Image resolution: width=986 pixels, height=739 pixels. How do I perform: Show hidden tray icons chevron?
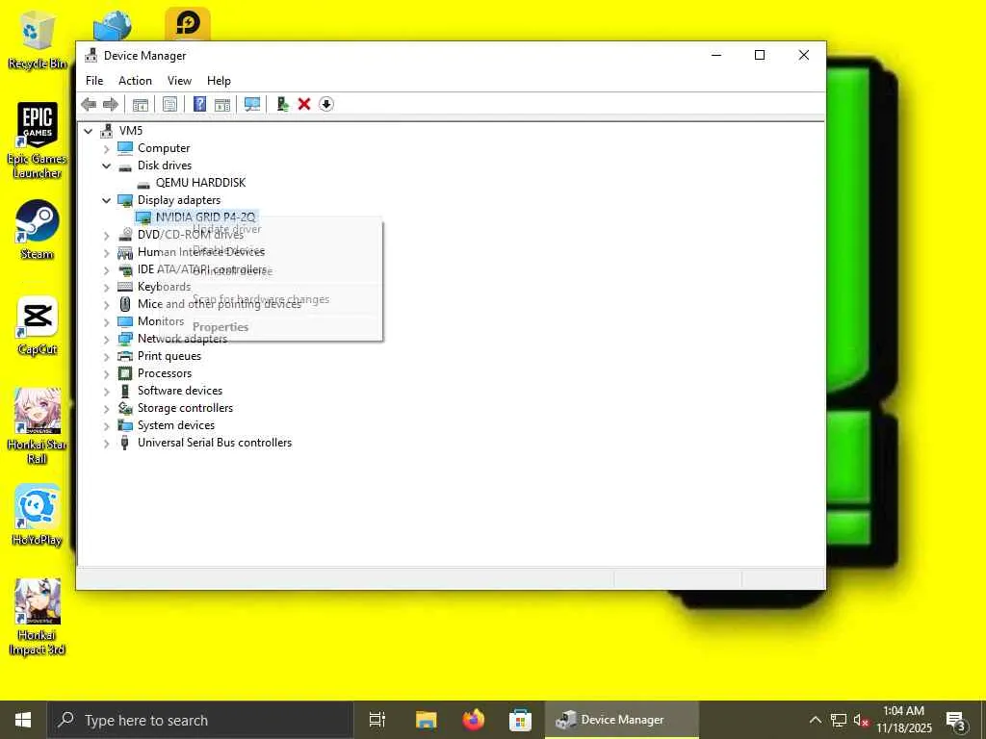[x=815, y=720]
